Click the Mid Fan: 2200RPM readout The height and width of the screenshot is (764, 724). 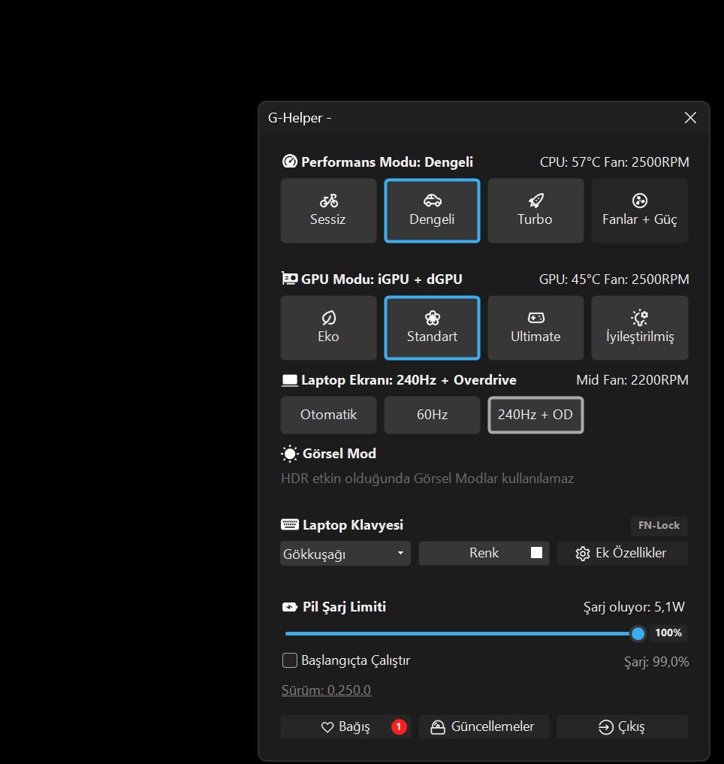pos(632,380)
